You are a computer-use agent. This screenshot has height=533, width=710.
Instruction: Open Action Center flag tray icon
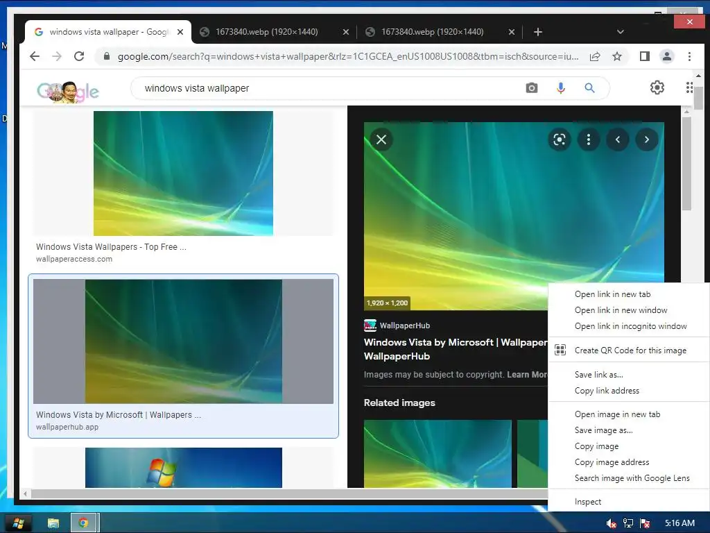[x=646, y=523]
